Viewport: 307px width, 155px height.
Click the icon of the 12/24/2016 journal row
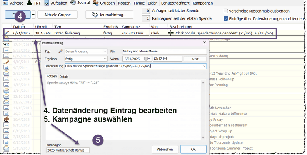click(x=7, y=45)
